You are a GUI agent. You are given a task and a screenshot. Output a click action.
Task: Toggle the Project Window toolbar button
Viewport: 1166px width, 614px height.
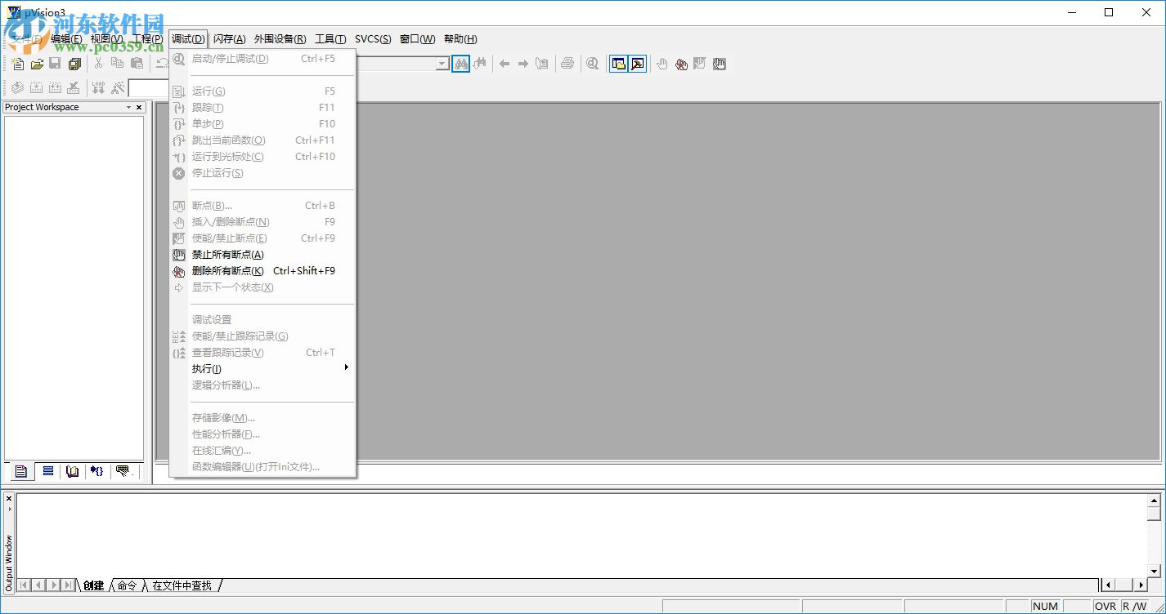coord(619,64)
